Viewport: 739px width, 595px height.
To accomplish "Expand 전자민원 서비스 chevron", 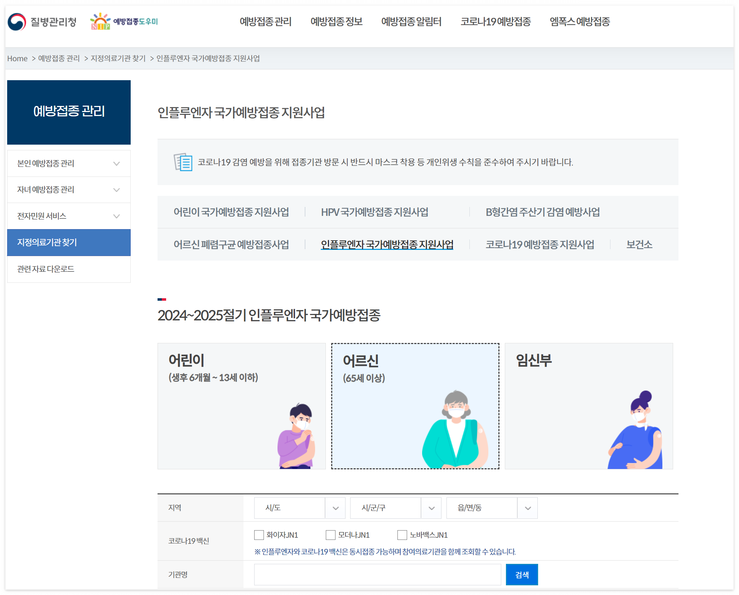I will [116, 216].
